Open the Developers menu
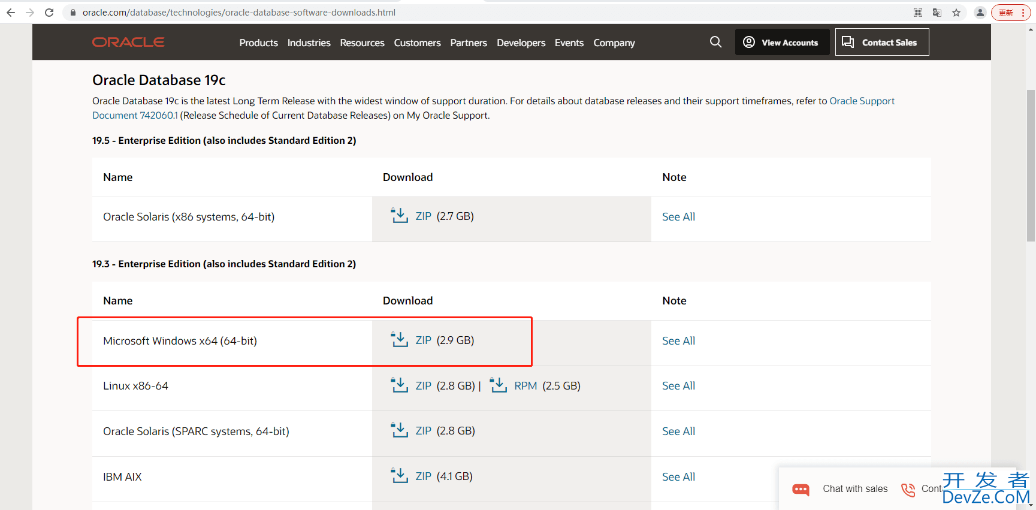 click(x=521, y=43)
